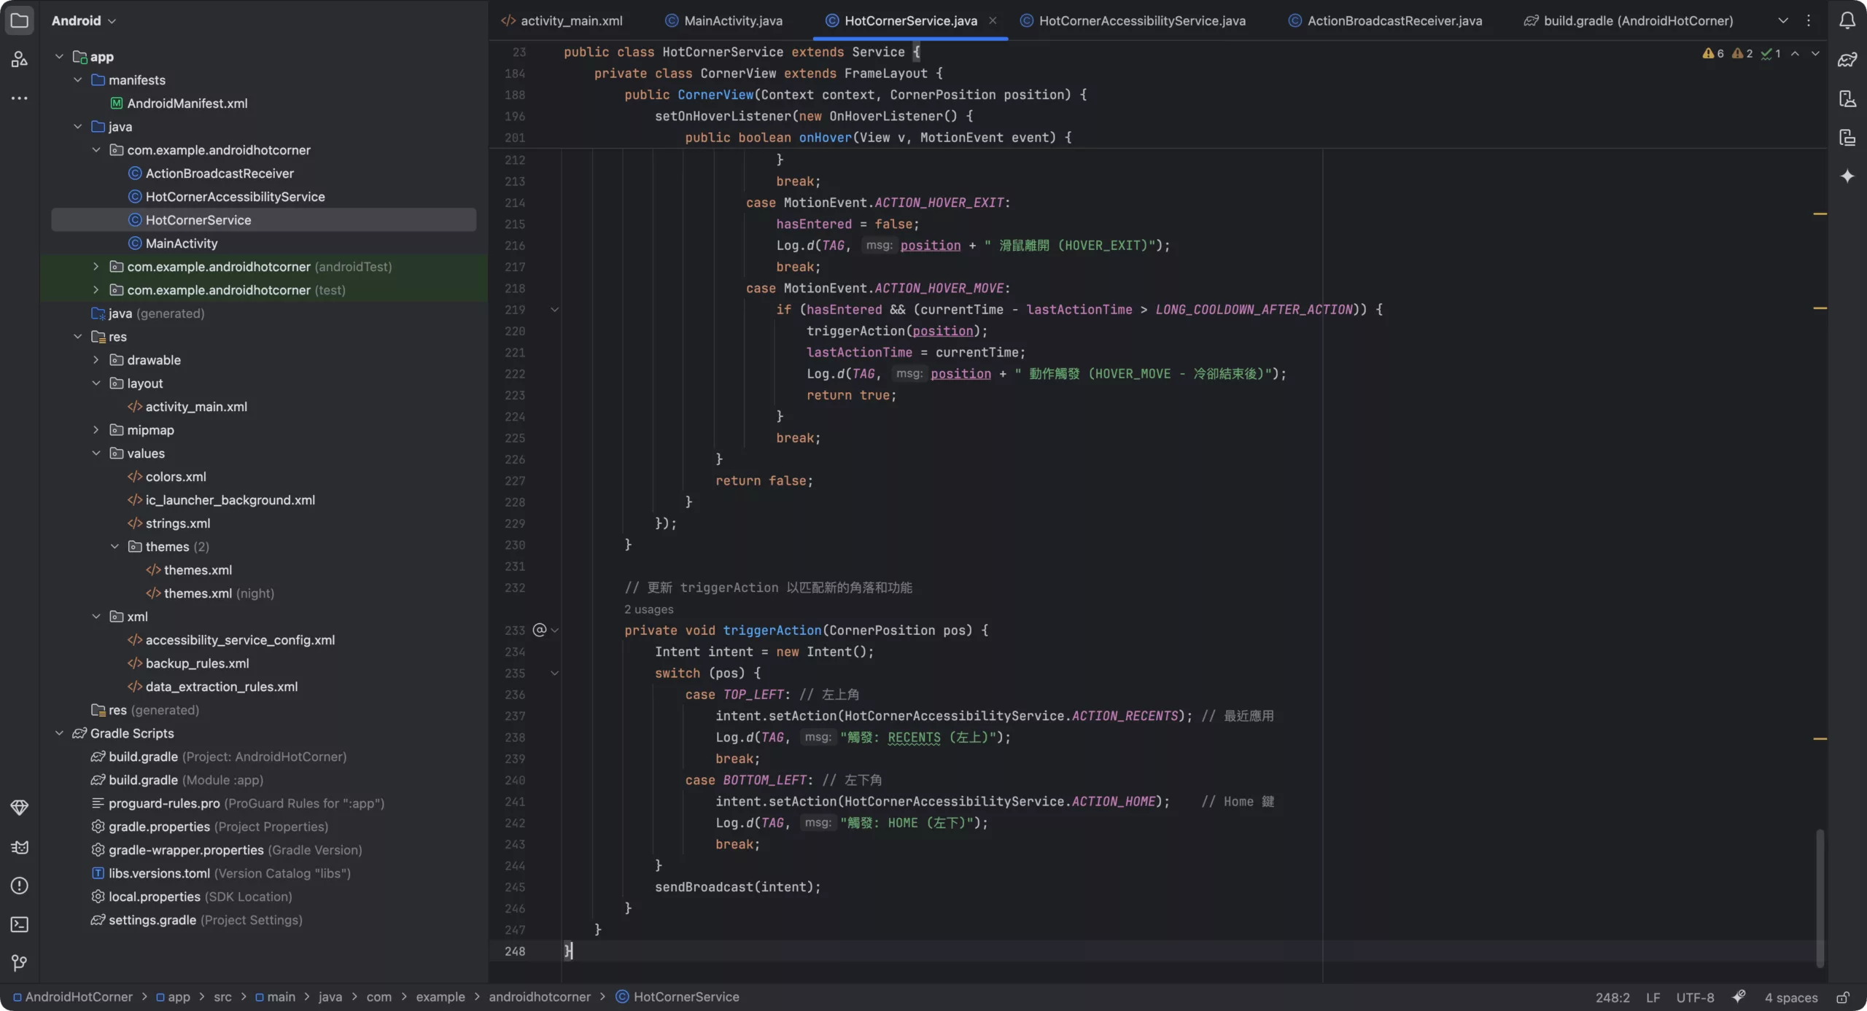Open colors.xml in values folder
This screenshot has width=1867, height=1011.
pyautogui.click(x=167, y=476)
